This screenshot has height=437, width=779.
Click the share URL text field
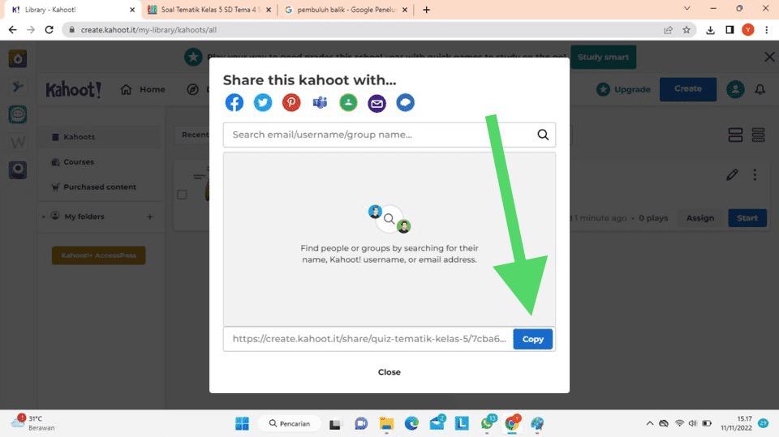368,339
